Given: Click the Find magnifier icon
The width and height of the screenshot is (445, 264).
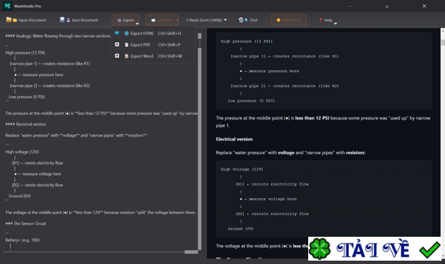Looking at the screenshot, I should [242, 20].
